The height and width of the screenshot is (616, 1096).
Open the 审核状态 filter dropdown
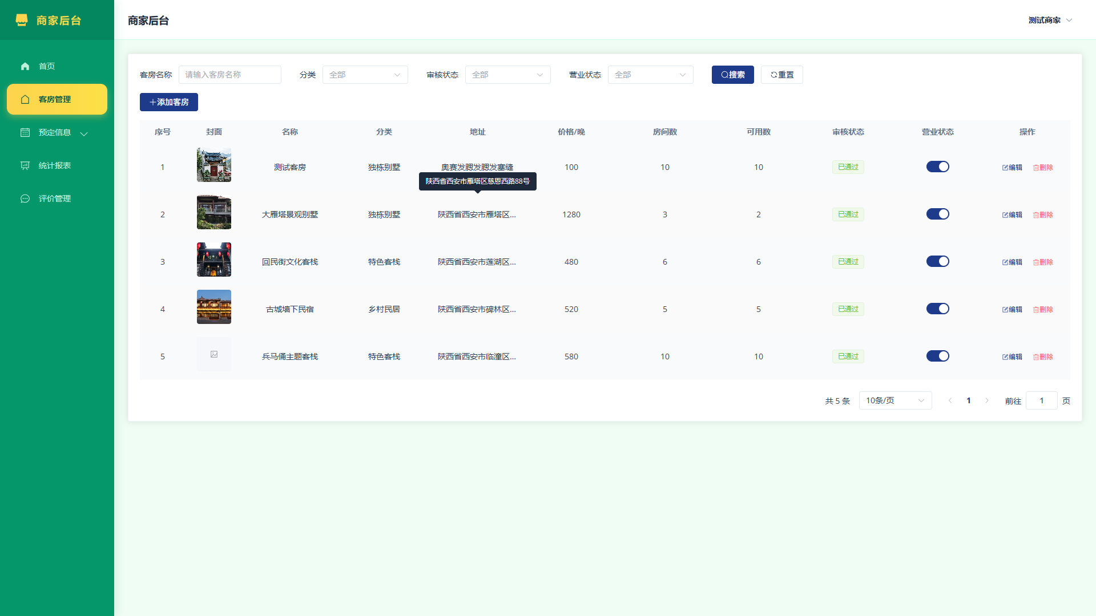pos(508,75)
